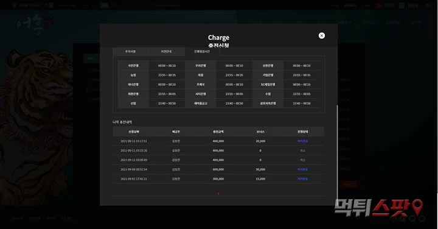Click the red location pin in the watermark logo
438x229 pixels.
(418, 207)
